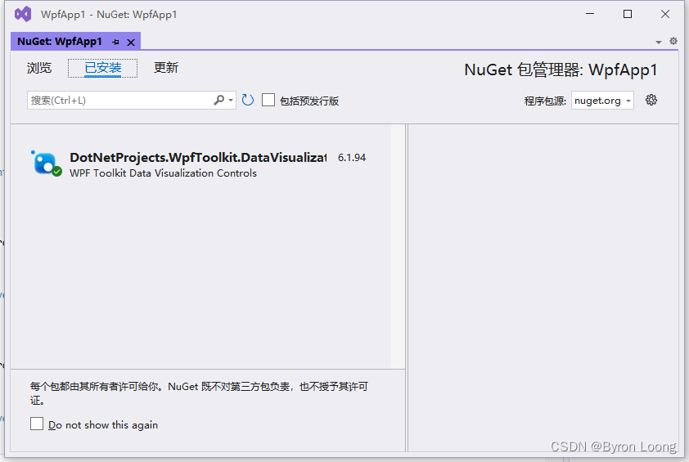Click the package icon with green checkmark

click(x=46, y=164)
